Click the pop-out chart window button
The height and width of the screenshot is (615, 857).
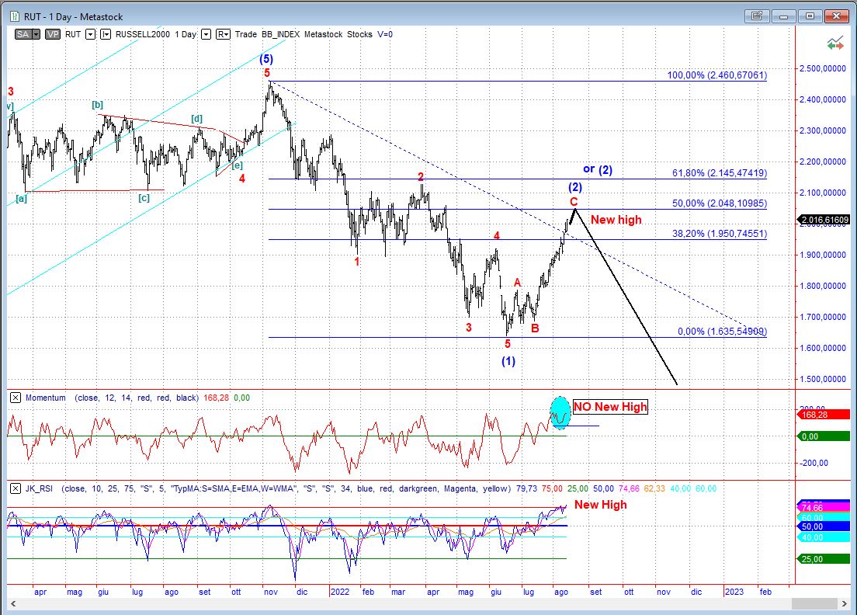click(756, 16)
